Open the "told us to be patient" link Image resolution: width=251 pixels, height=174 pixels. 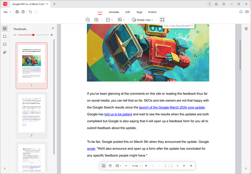click(118, 114)
